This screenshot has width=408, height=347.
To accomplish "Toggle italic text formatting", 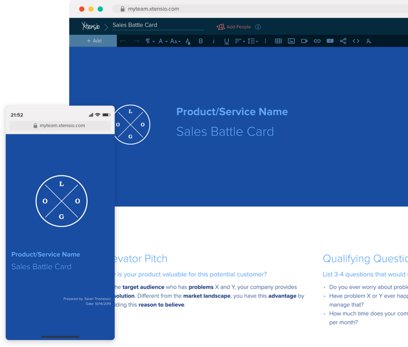I will (213, 41).
